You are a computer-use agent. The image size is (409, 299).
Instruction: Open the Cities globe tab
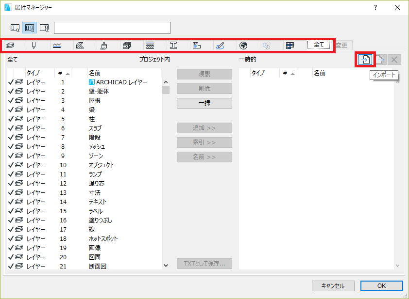point(243,46)
